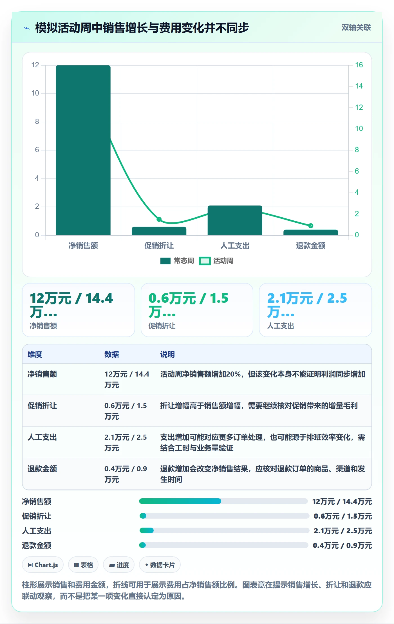Open the 2.1万元 / 2.5万 data card

coord(315,310)
